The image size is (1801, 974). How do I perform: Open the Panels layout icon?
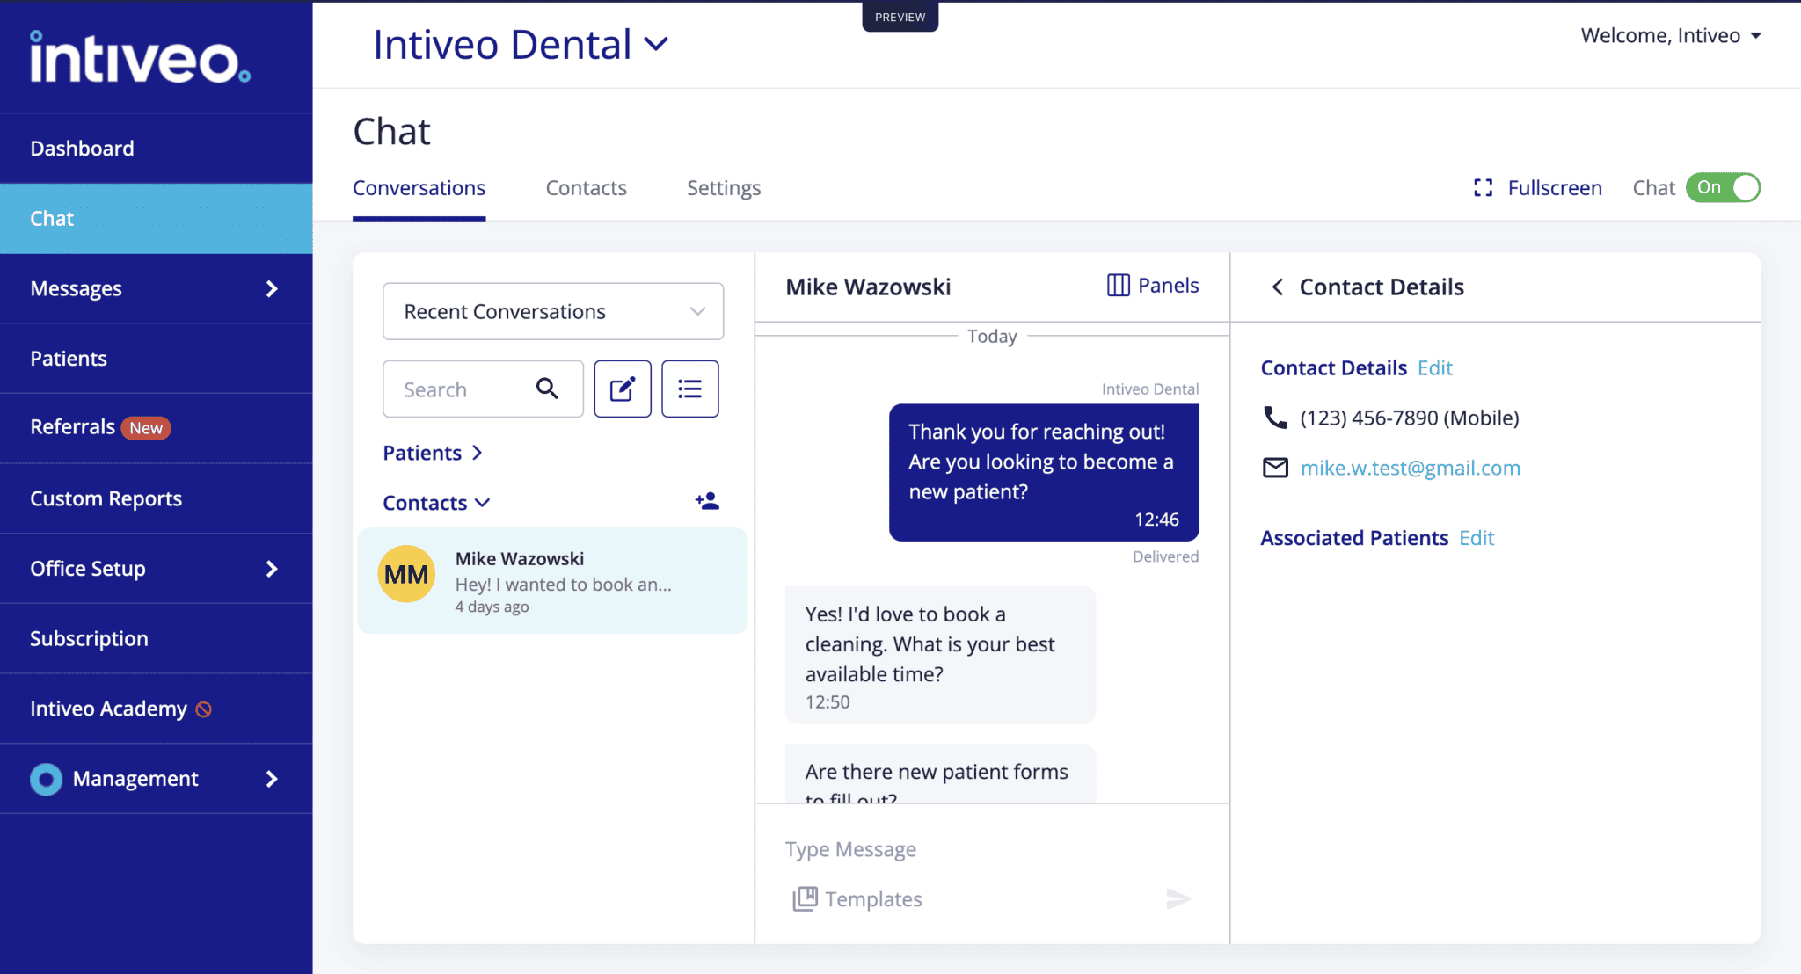click(x=1153, y=286)
